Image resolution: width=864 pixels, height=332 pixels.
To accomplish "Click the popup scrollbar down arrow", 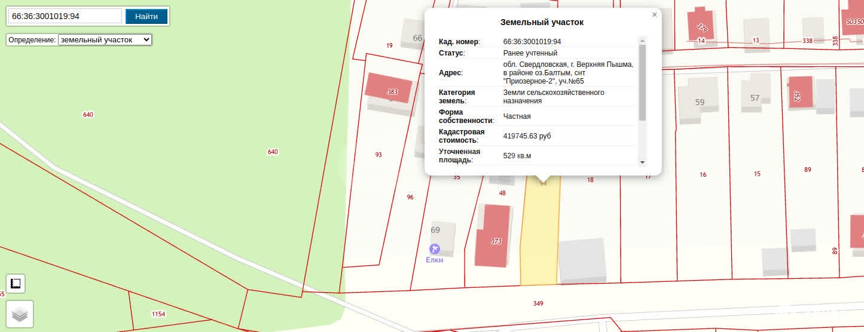I will 643,162.
